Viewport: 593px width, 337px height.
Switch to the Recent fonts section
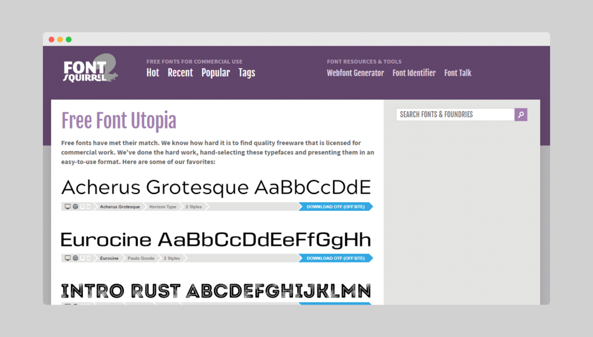tap(180, 72)
